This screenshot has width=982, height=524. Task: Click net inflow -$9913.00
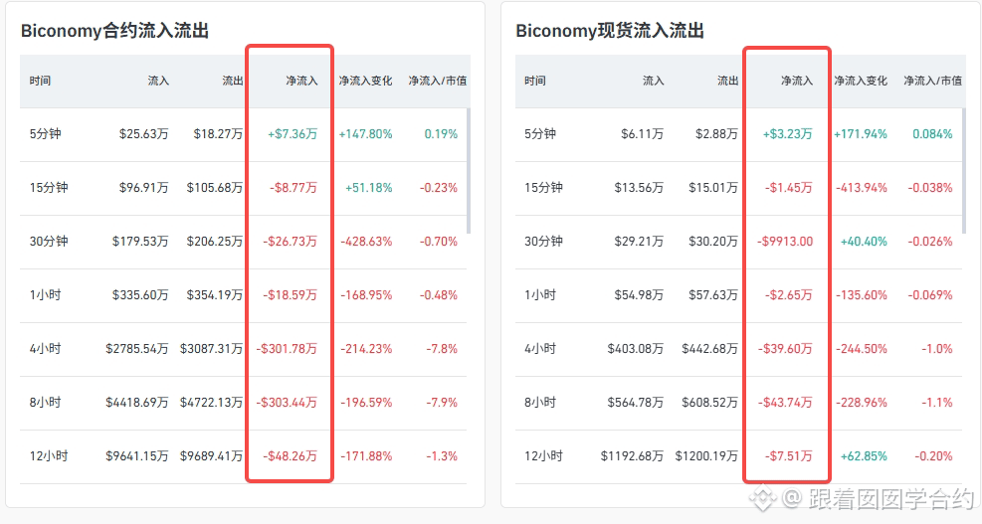point(785,242)
